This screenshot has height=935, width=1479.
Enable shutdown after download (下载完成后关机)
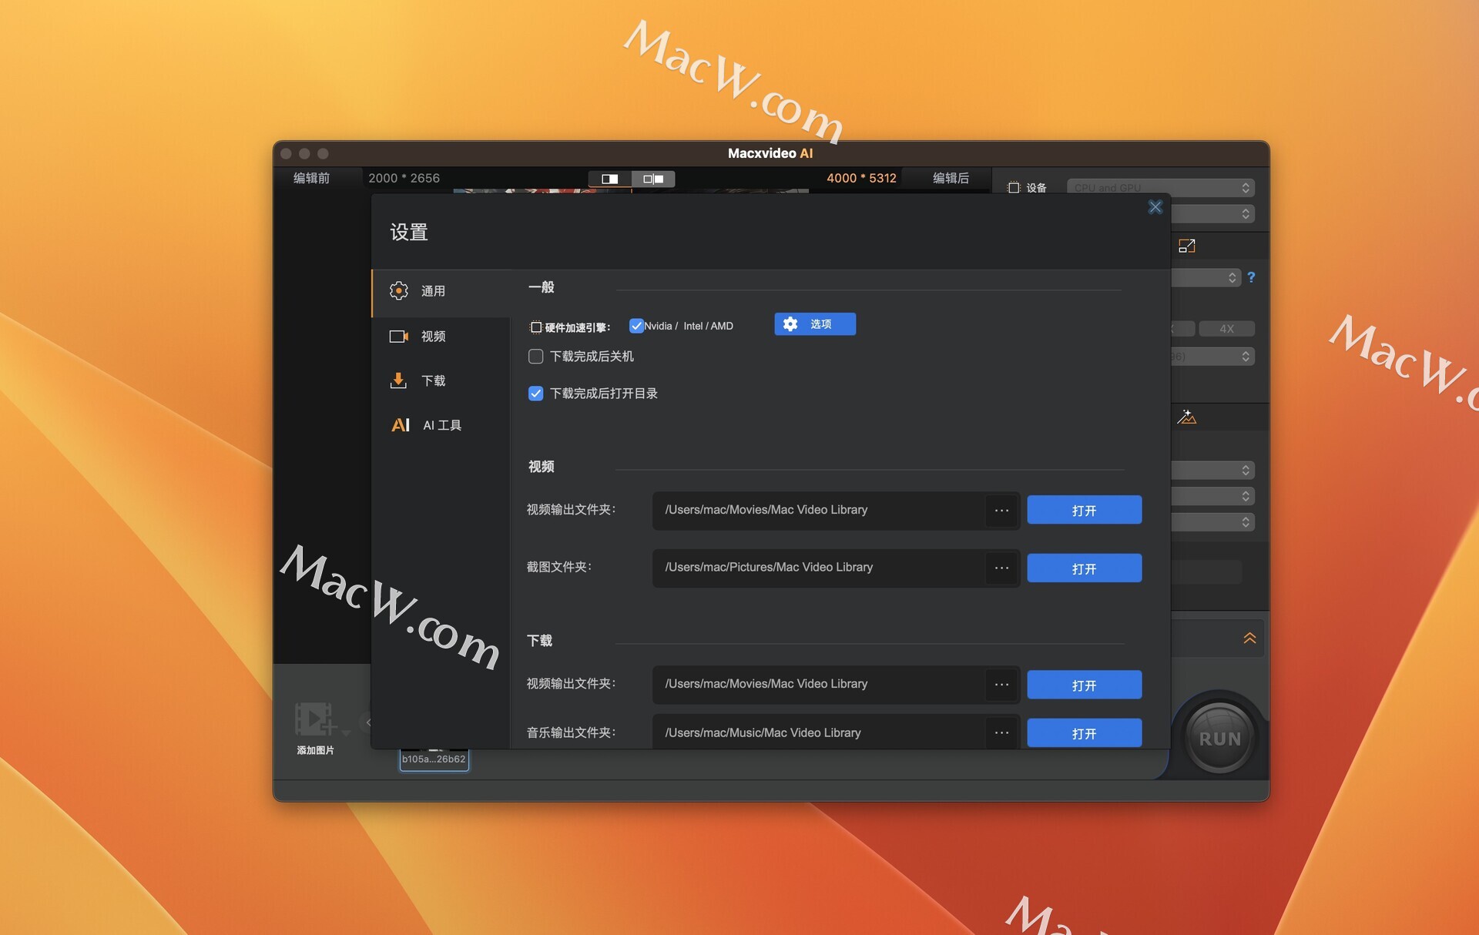[x=536, y=357]
